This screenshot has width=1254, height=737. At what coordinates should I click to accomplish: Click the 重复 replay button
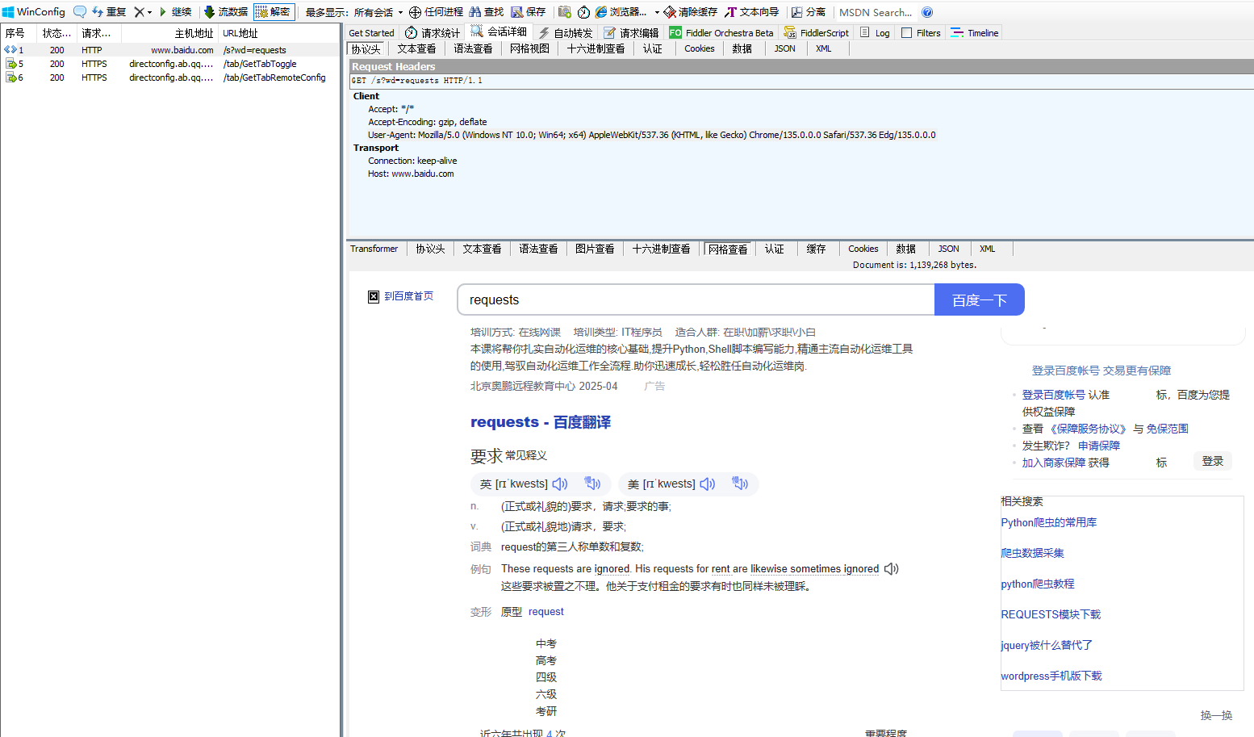pos(110,12)
